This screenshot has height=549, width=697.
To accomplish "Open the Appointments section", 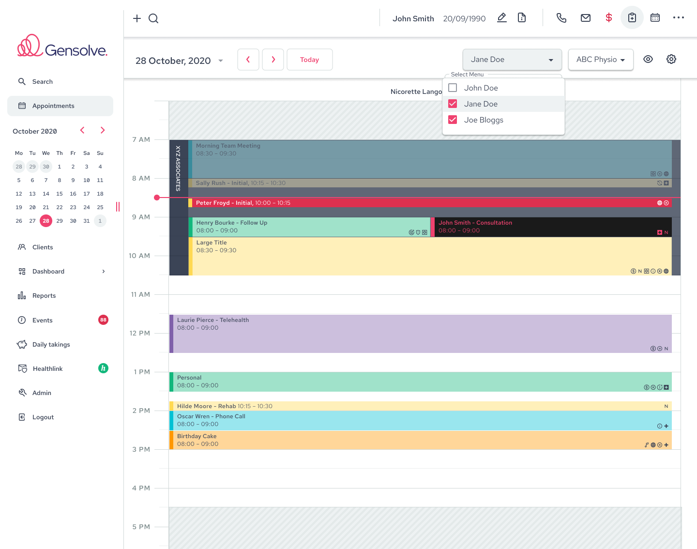I will [x=53, y=106].
